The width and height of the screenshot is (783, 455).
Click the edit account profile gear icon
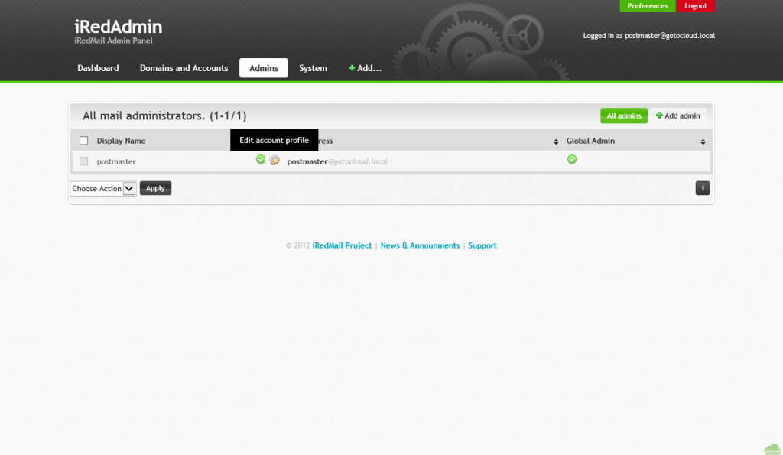point(275,160)
